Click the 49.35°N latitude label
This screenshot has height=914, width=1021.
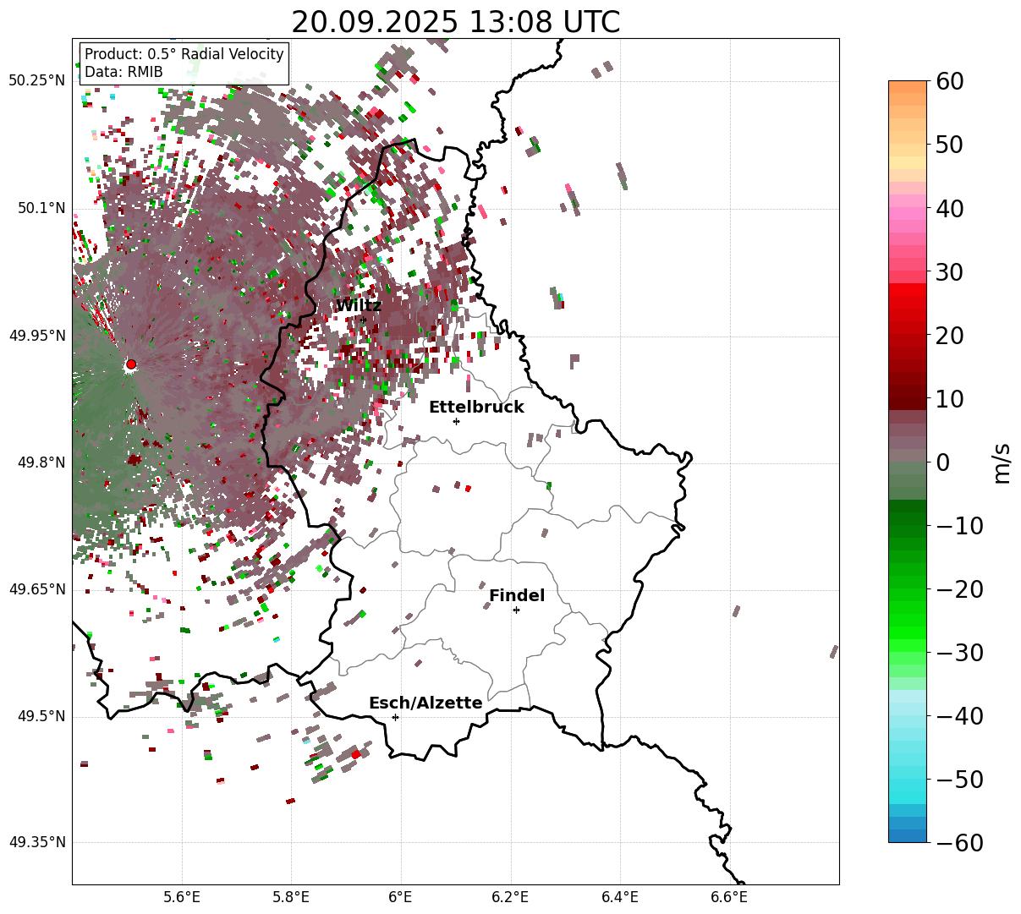pyautogui.click(x=36, y=842)
